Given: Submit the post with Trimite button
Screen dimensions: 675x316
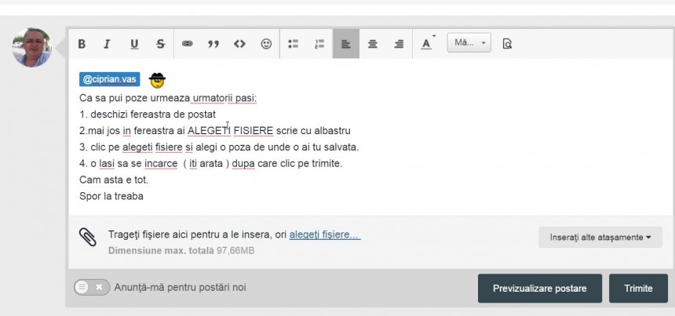Looking at the screenshot, I should click(638, 289).
